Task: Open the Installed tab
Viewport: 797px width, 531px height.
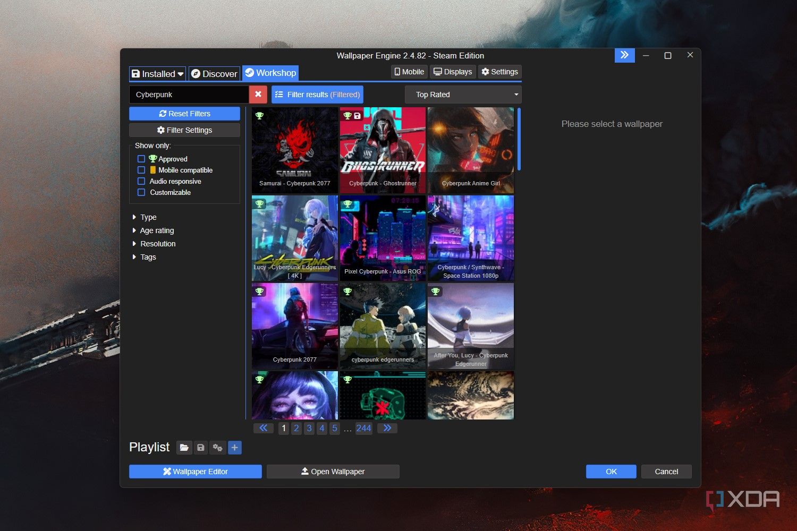Action: pyautogui.click(x=157, y=74)
